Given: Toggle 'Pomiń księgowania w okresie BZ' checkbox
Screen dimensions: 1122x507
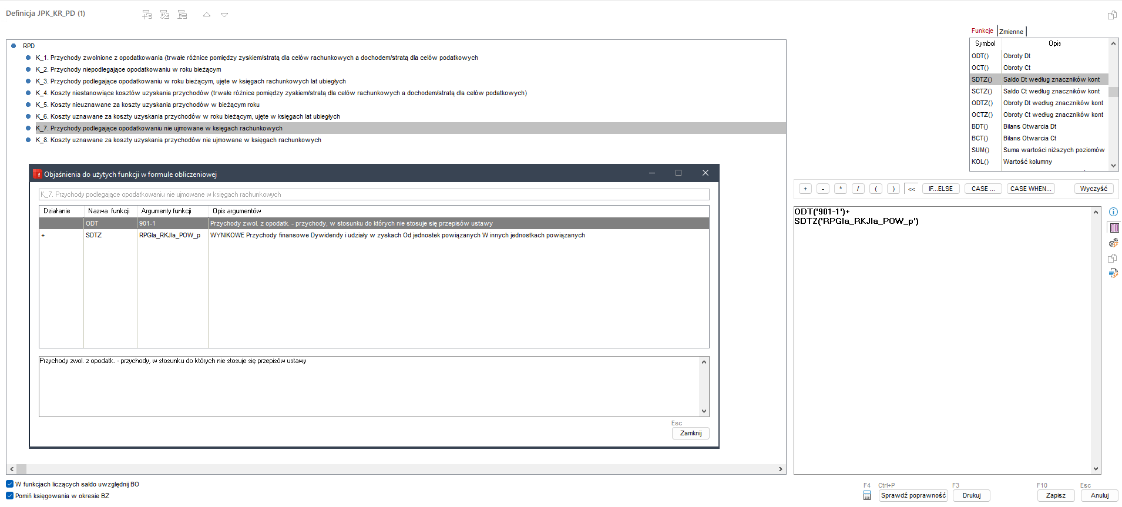Looking at the screenshot, I should point(10,496).
